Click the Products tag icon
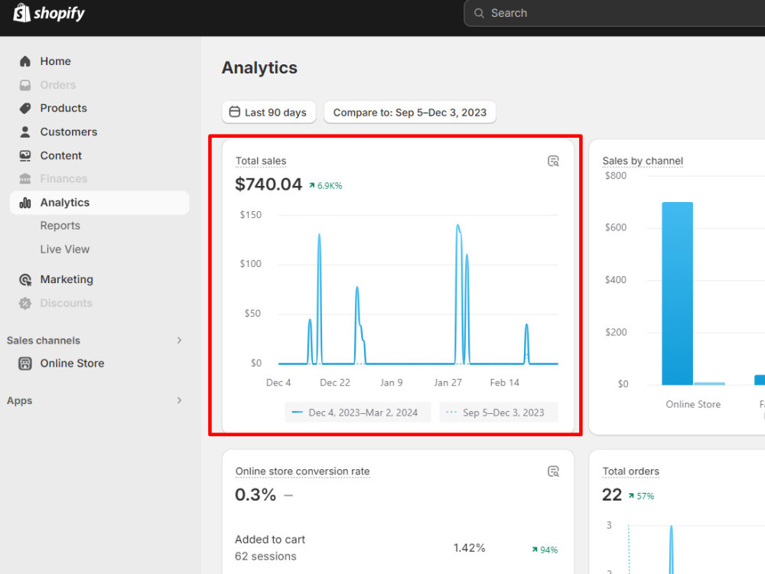Viewport: 765px width, 574px height. click(x=25, y=109)
